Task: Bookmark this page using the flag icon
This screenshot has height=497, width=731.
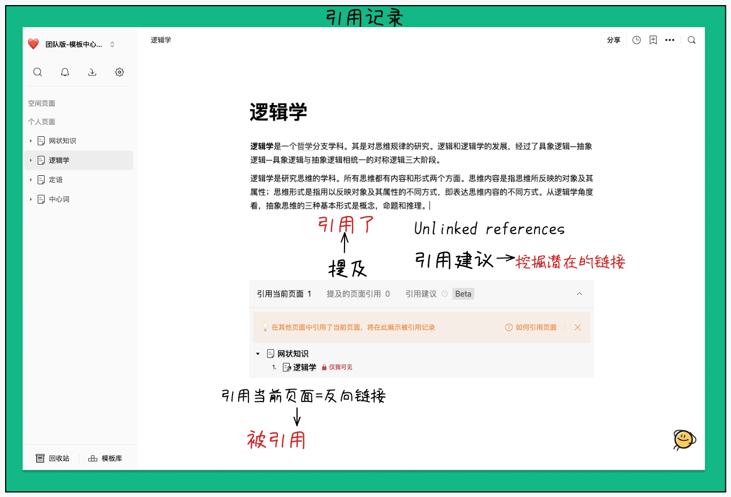Action: point(653,40)
